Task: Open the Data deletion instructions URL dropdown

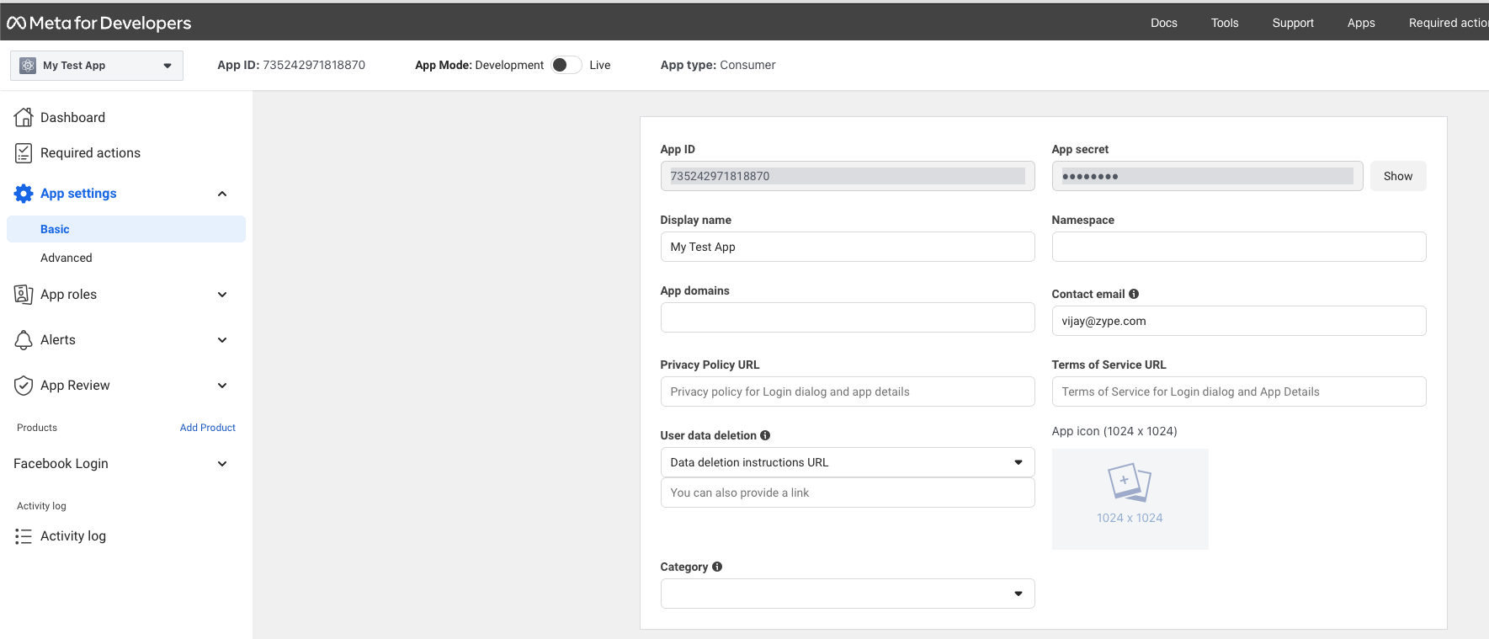Action: click(x=848, y=462)
